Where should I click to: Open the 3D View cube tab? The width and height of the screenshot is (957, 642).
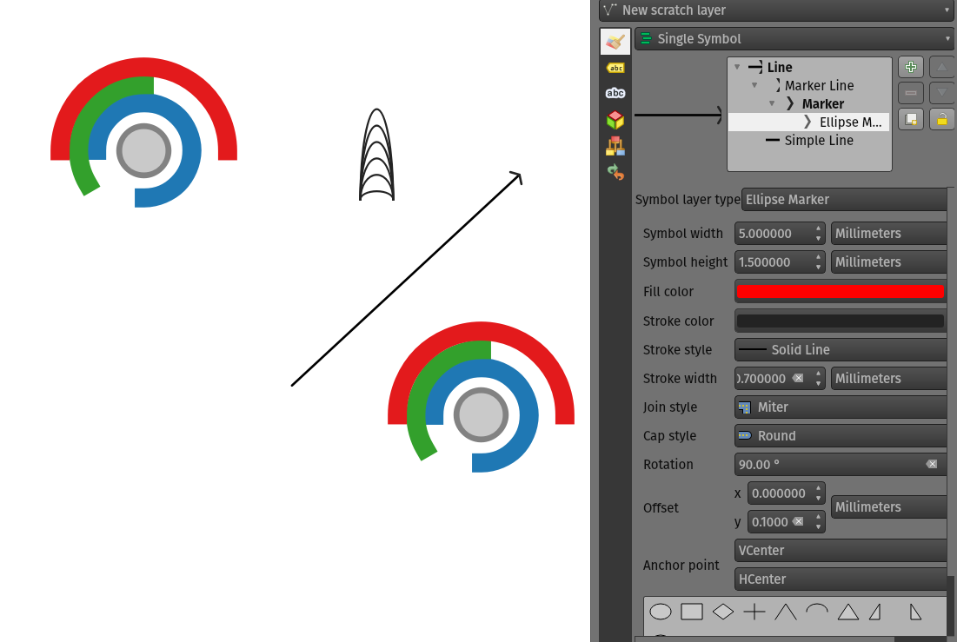coord(615,120)
